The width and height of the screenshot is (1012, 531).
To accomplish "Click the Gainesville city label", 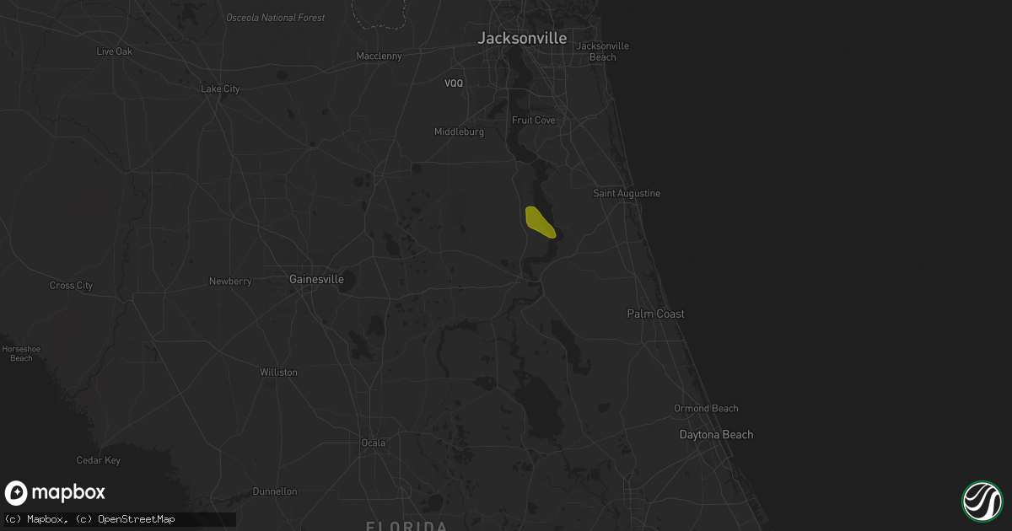I will (x=316, y=279).
